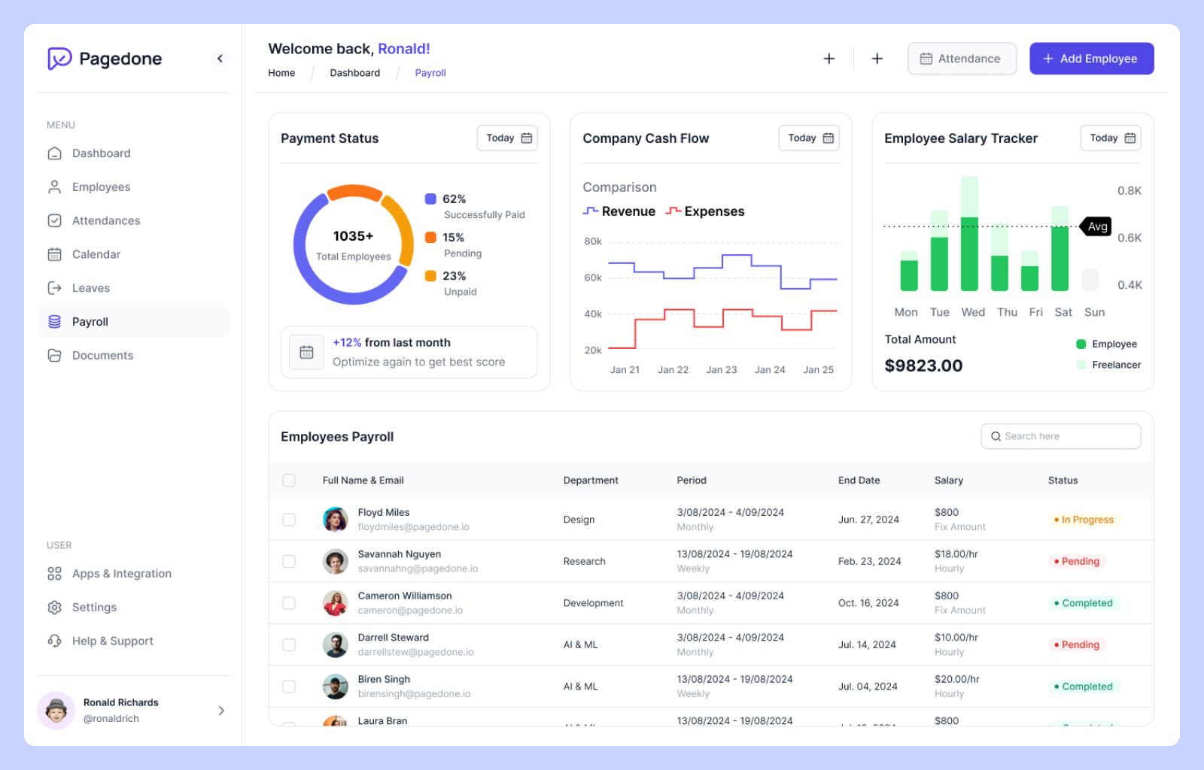
Task: Click Savannah Nguyen avatar
Action: [x=335, y=562]
